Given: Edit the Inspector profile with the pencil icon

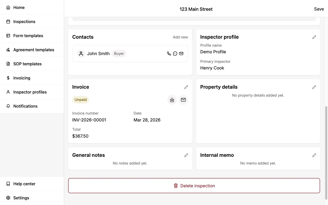Looking at the screenshot, I should [314, 37].
